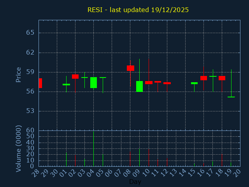Select day 19 tick on the x-axis
The height and width of the screenshot is (187, 249).
tap(230, 172)
